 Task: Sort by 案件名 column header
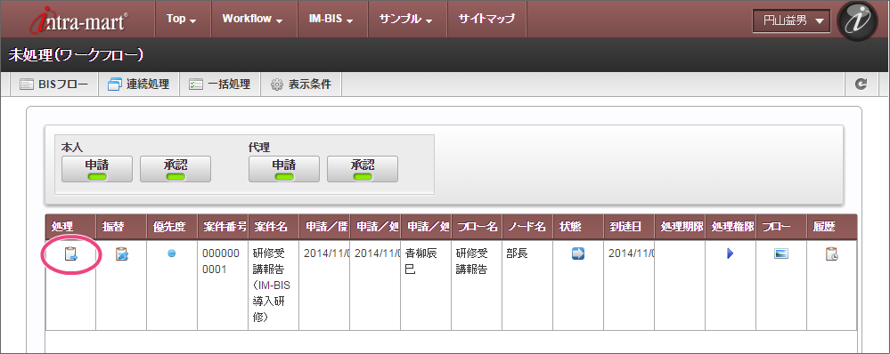click(x=274, y=227)
